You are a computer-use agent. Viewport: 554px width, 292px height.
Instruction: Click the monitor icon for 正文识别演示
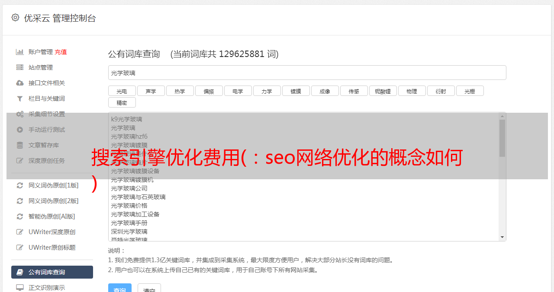(x=19, y=288)
